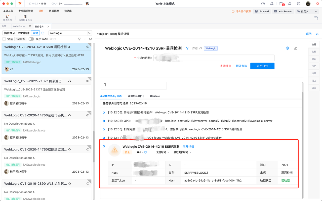The height and width of the screenshot is (201, 322).
Task: Edit the plugin with the pencil icon
Action: [295, 48]
